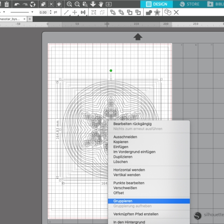Switch to the DESIGN tab

(157, 4)
